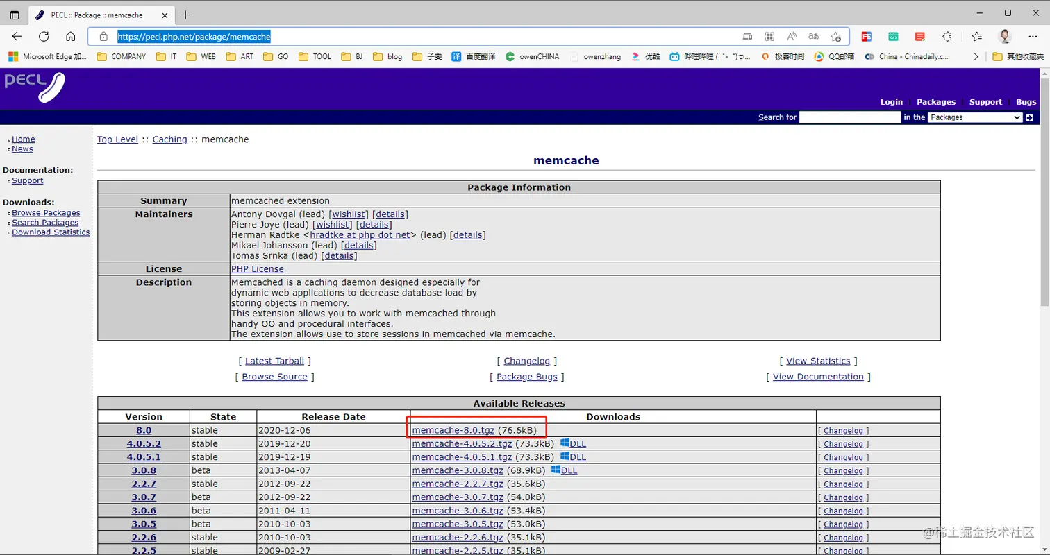Click the QR code icon in address bar
Viewport: 1050px width, 555px height.
[769, 37]
